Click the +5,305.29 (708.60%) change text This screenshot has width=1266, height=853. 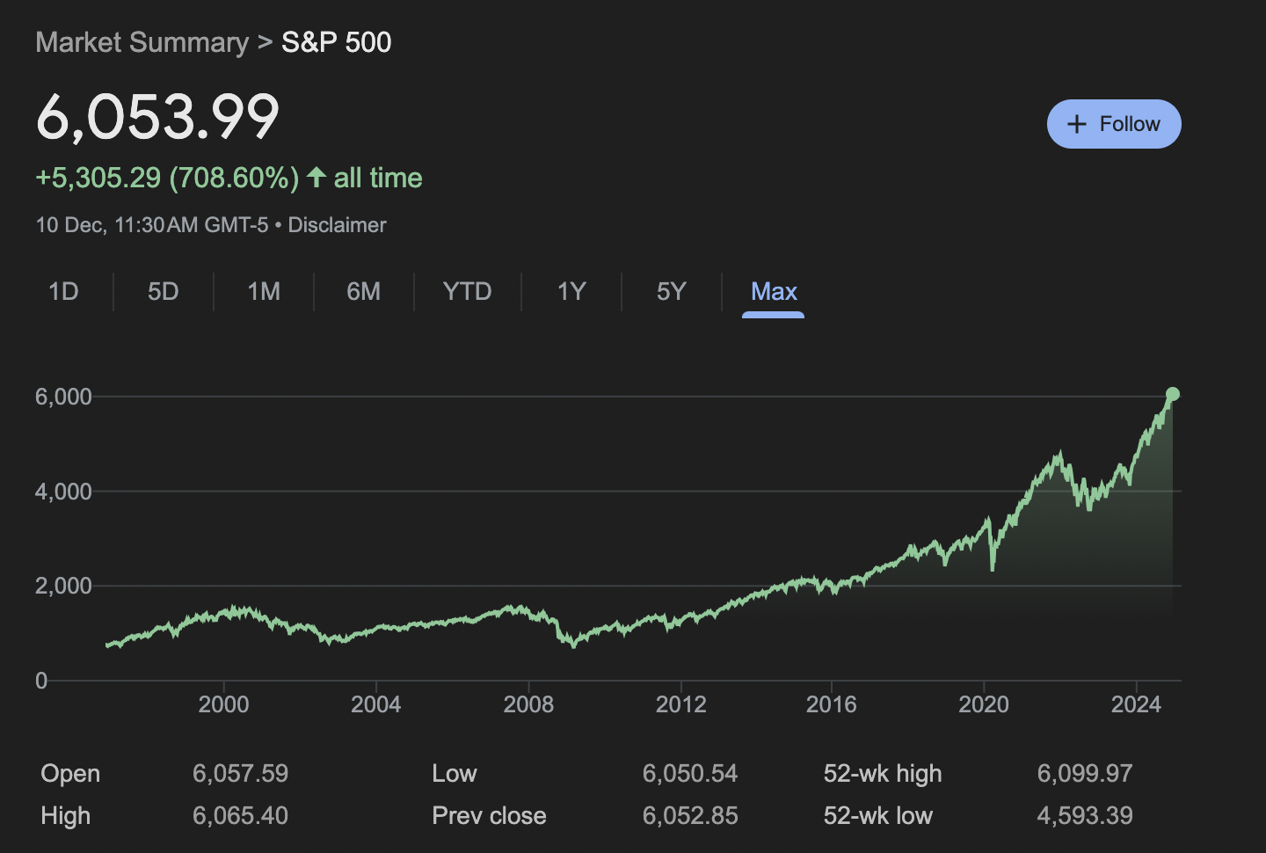click(x=167, y=178)
